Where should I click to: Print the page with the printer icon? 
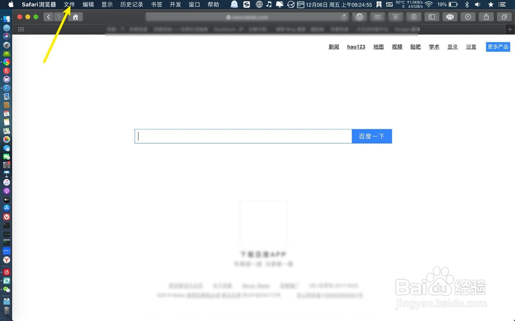[450, 17]
